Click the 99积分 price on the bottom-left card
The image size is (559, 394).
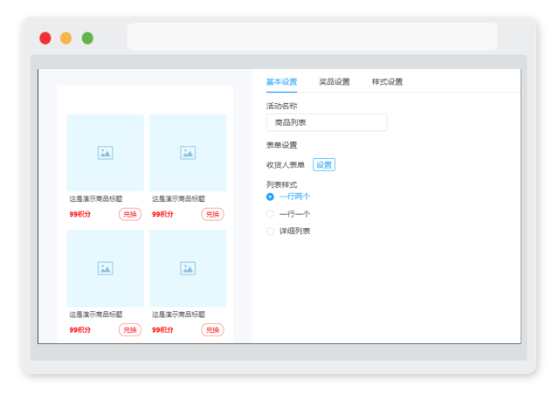click(x=79, y=330)
